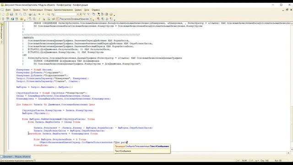Click the 'ПОЛНОЕ СОЕДИНЕНИЕ ДопДвижения' query line

(66, 61)
